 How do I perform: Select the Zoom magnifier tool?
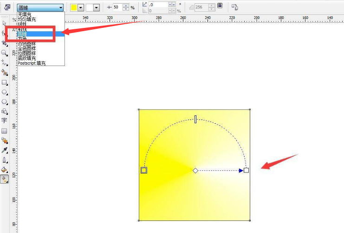[x=4, y=53]
